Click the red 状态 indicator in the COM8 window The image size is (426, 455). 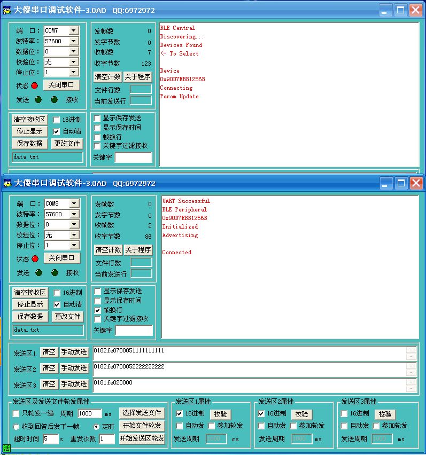tap(35, 258)
